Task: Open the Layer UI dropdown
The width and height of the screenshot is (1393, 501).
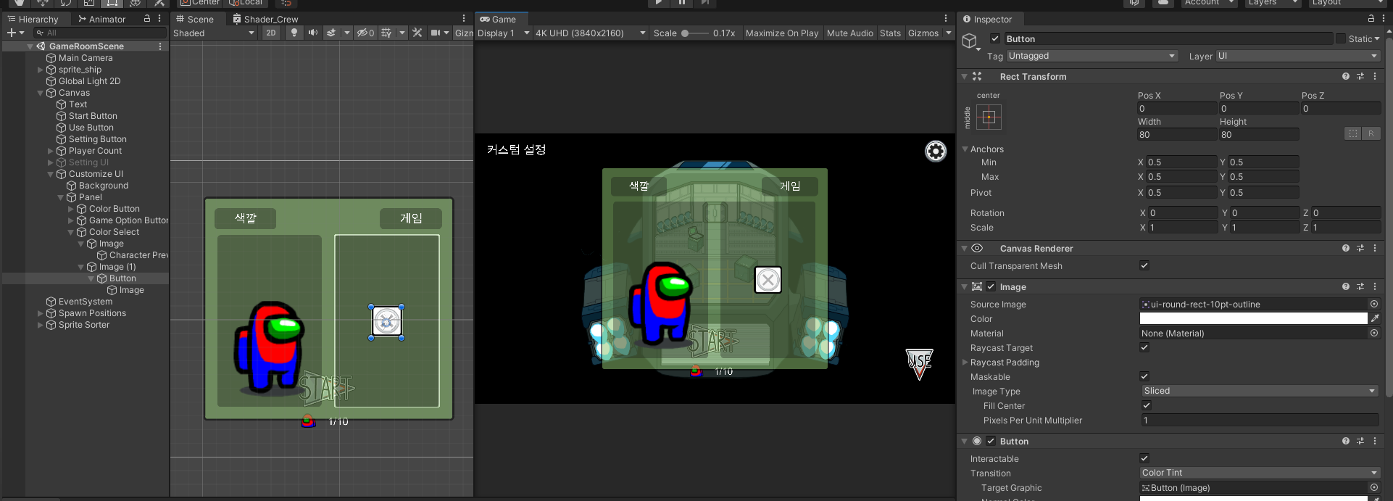Action: pos(1297,56)
